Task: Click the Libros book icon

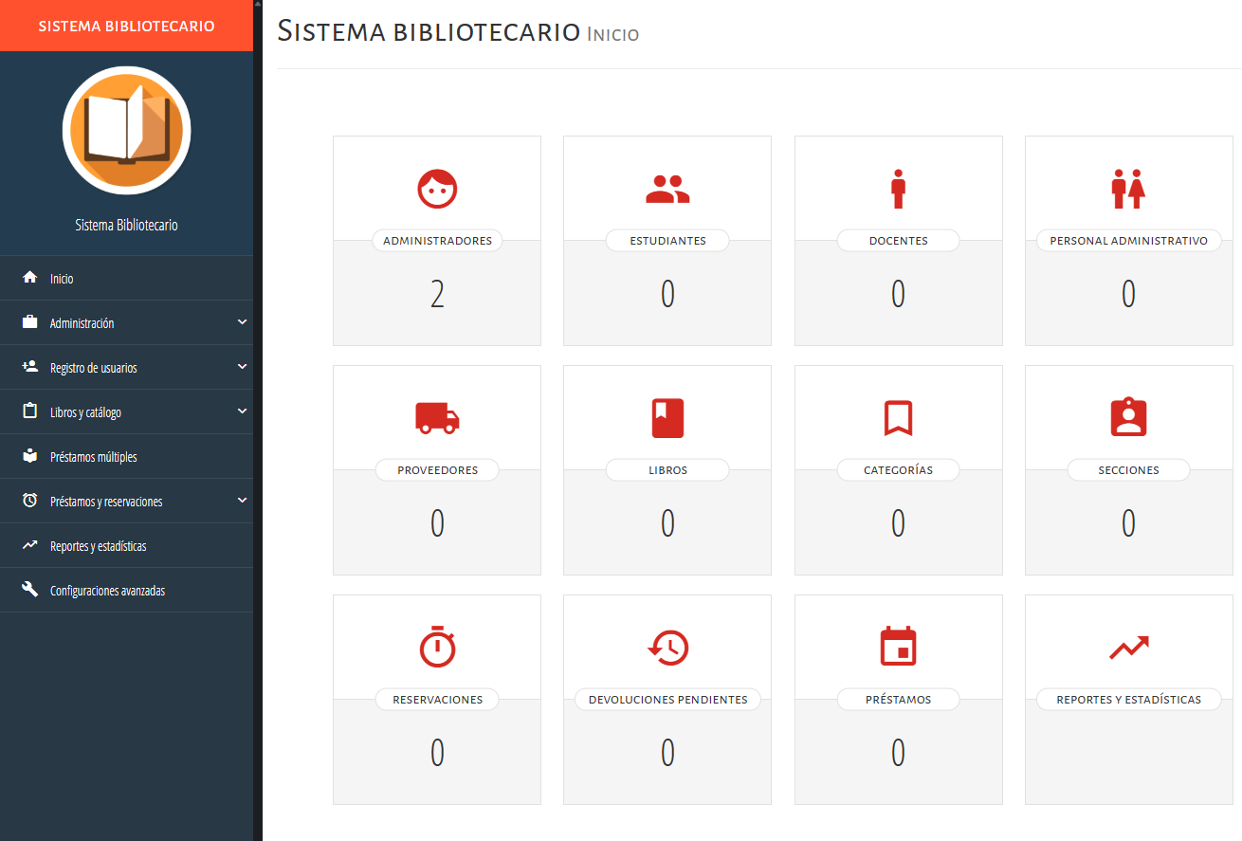Action: pos(667,418)
